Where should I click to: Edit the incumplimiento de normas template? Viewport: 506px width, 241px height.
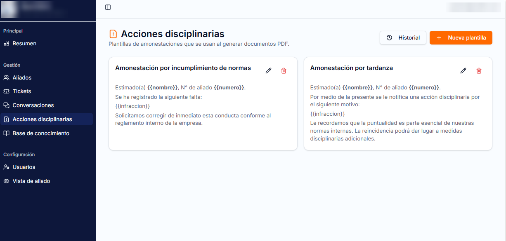pos(269,71)
